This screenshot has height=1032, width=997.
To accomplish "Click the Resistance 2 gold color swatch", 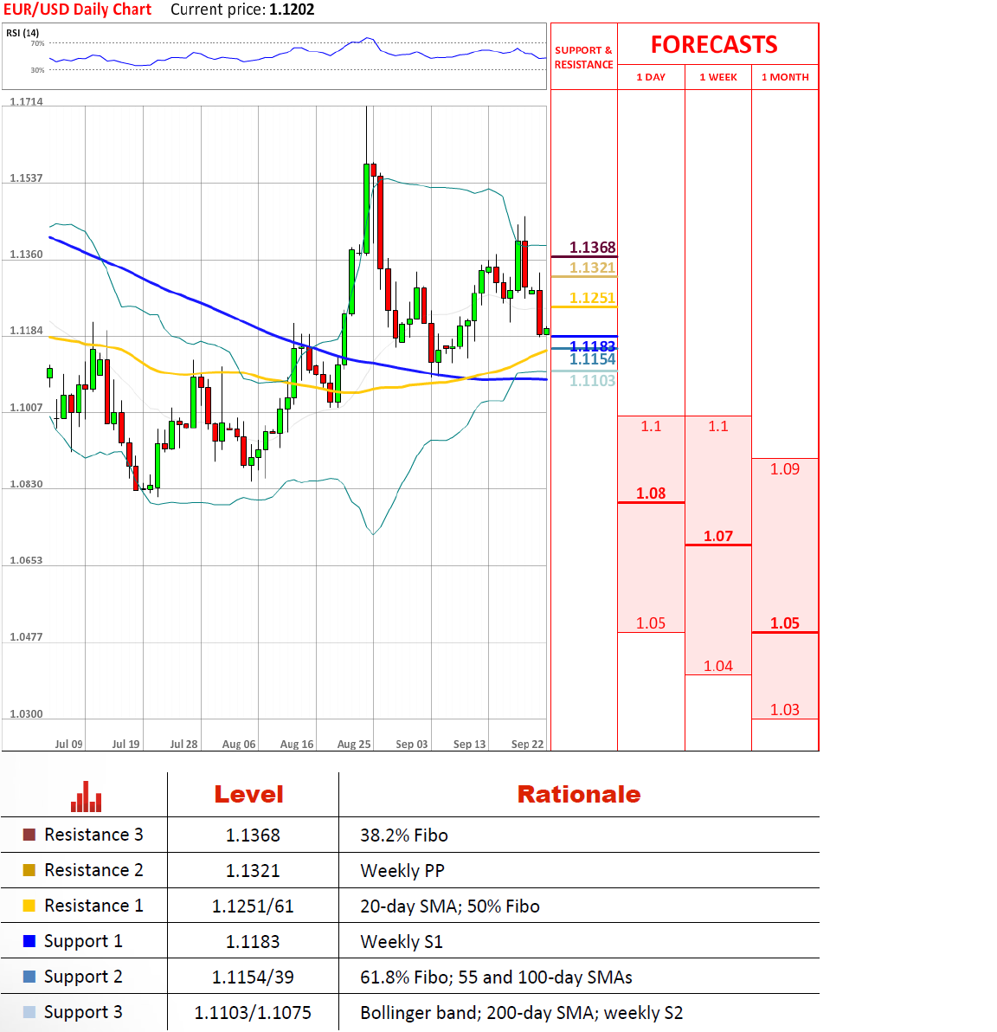I will (29, 870).
